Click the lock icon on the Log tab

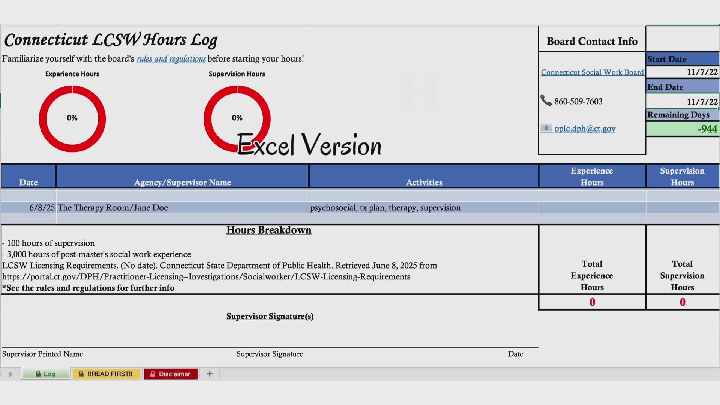click(x=38, y=374)
